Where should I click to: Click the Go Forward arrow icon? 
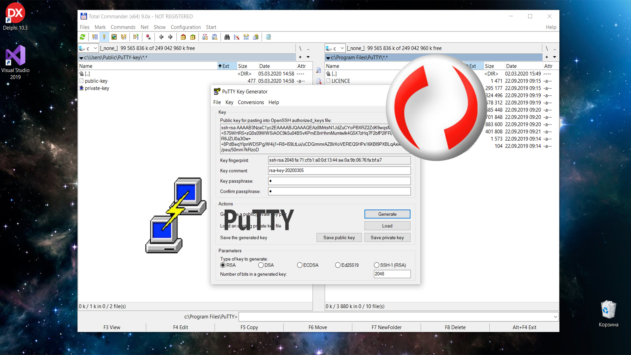(170, 37)
